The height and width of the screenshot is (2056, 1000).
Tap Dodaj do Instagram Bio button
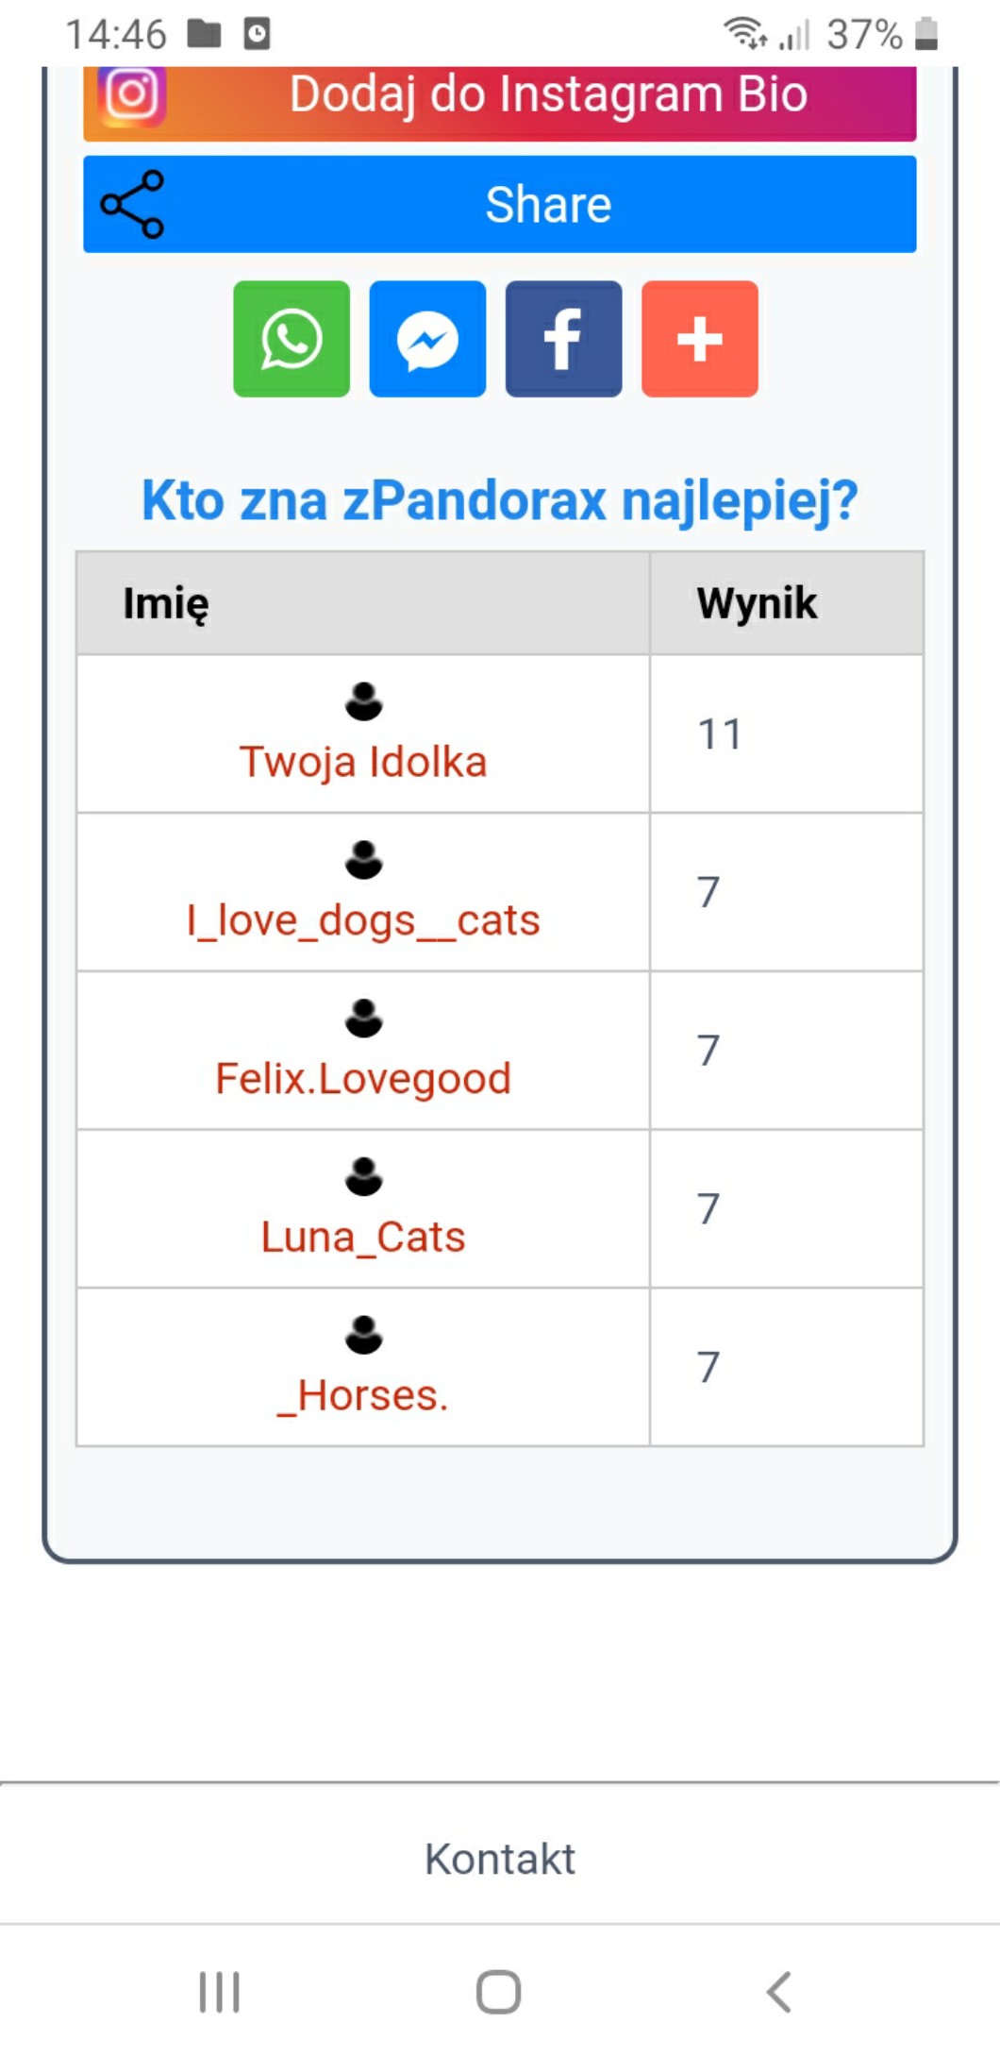pyautogui.click(x=547, y=96)
